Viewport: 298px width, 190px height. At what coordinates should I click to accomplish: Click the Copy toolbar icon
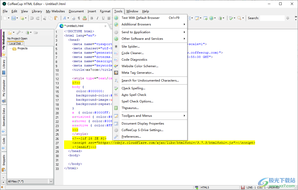(50, 18)
